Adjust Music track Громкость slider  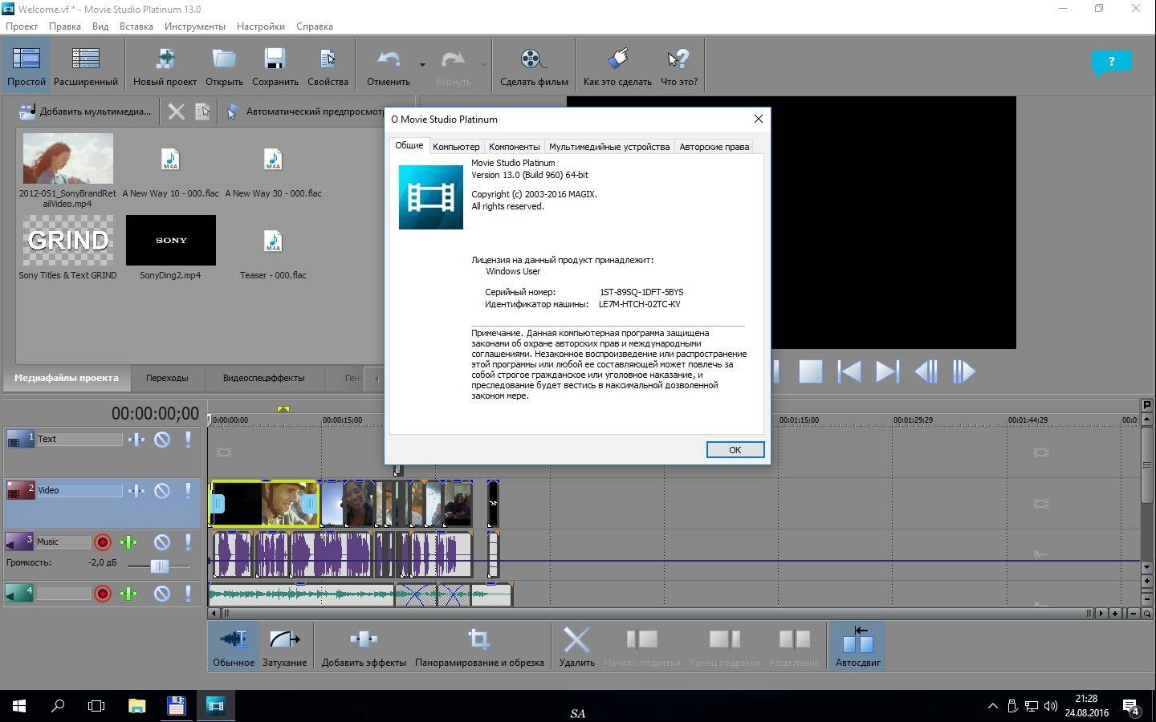click(159, 566)
